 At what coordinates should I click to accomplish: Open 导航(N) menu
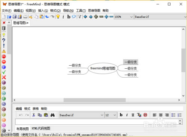[68, 10]
